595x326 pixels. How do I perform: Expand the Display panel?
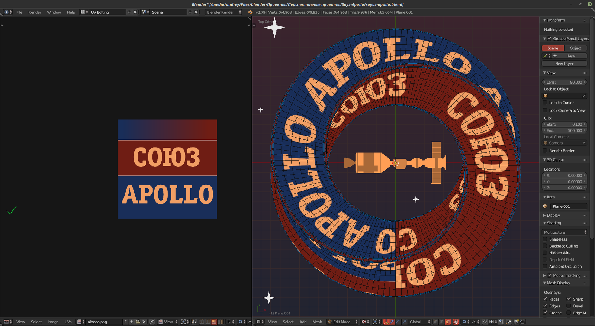[x=544, y=216]
